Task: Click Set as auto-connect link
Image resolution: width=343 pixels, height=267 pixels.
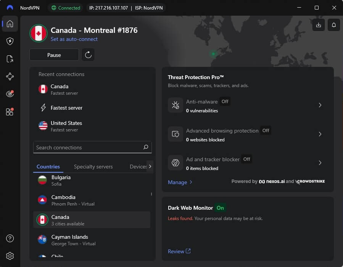Action: [x=74, y=39]
